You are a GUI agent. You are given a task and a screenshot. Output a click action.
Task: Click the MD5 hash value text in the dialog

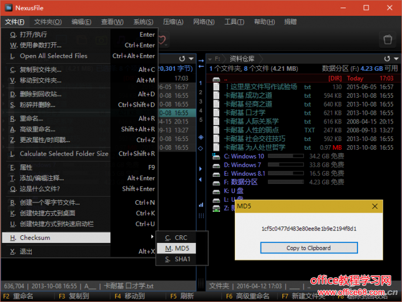(309, 229)
